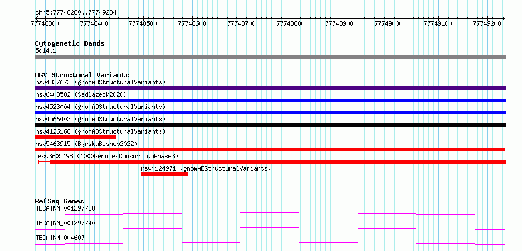Click ruler position 77748700

tap(242, 23)
